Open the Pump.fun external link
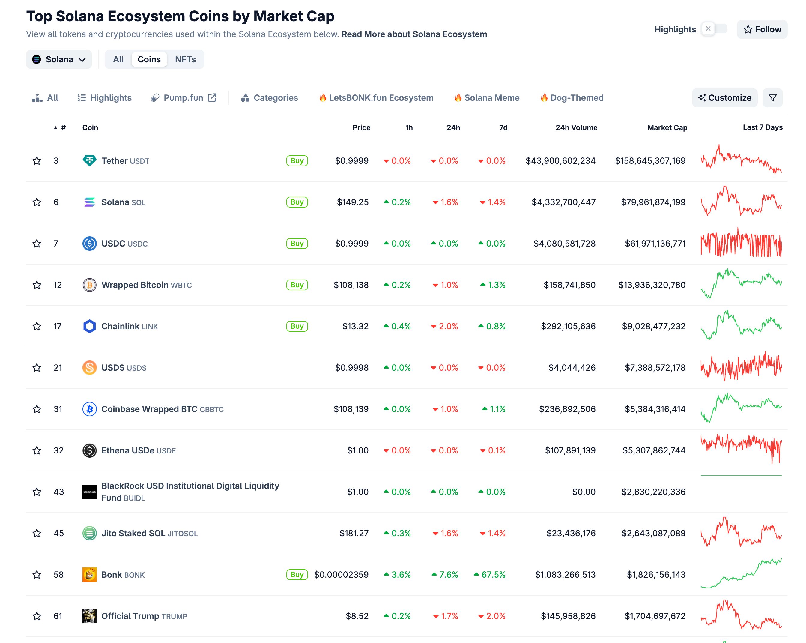Viewport: 806px width, 643px height. point(184,97)
